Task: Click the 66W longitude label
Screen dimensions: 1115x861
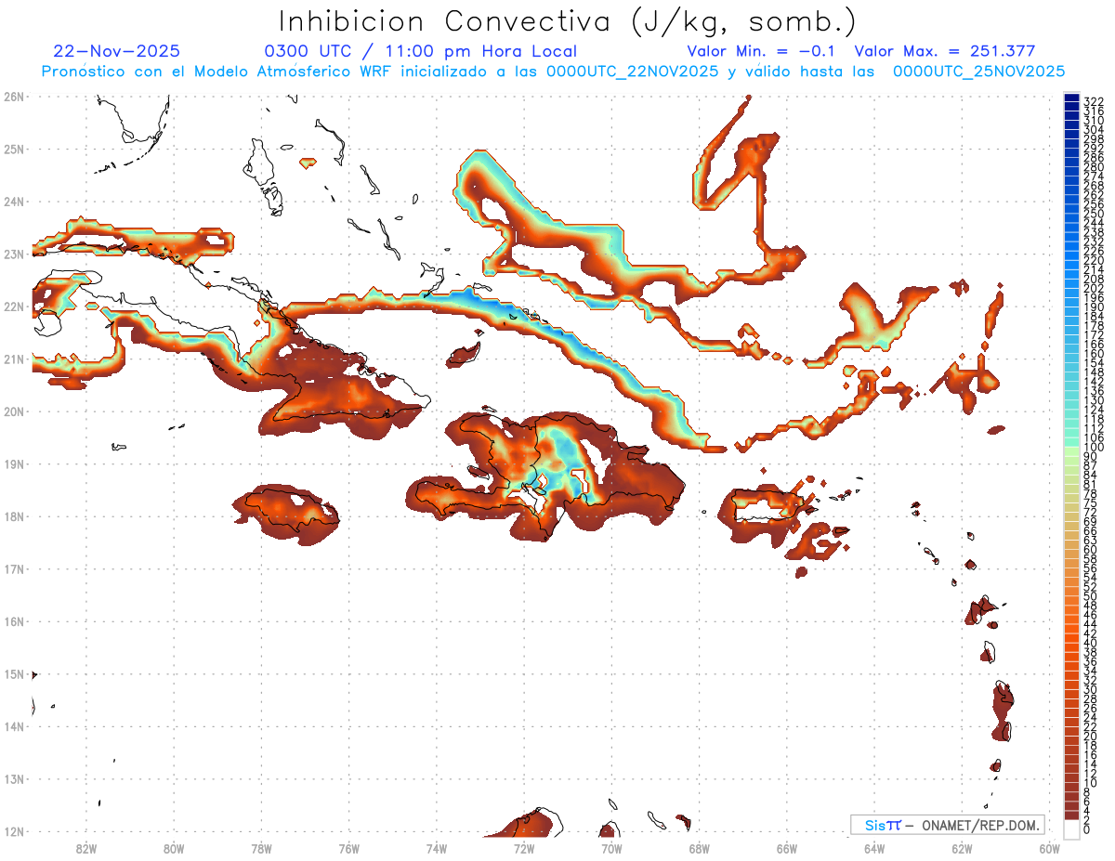Action: tap(787, 848)
